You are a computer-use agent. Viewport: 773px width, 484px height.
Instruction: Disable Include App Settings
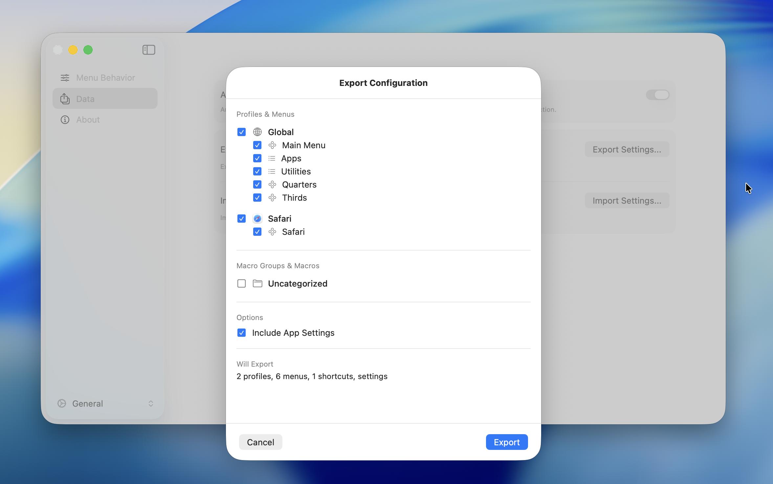(241, 333)
